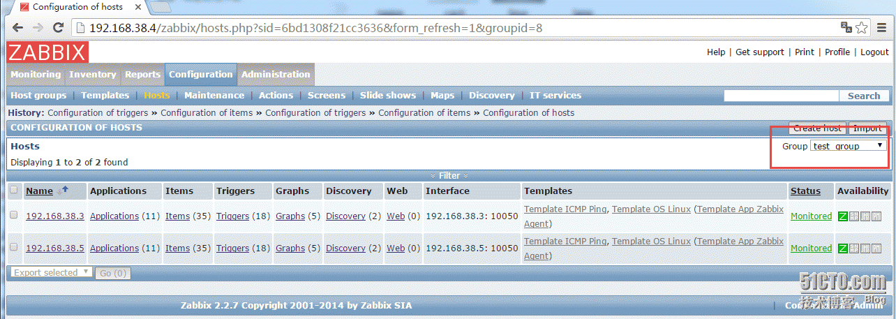Open the Administration main tab
This screenshot has height=319, width=896.
tap(276, 74)
